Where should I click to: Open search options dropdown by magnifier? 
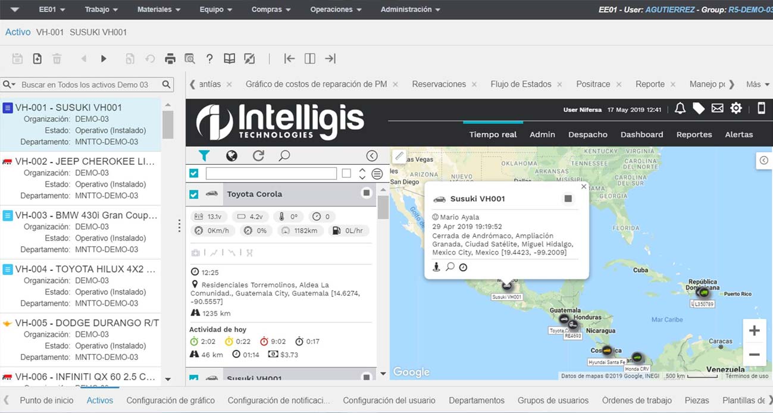click(8, 85)
